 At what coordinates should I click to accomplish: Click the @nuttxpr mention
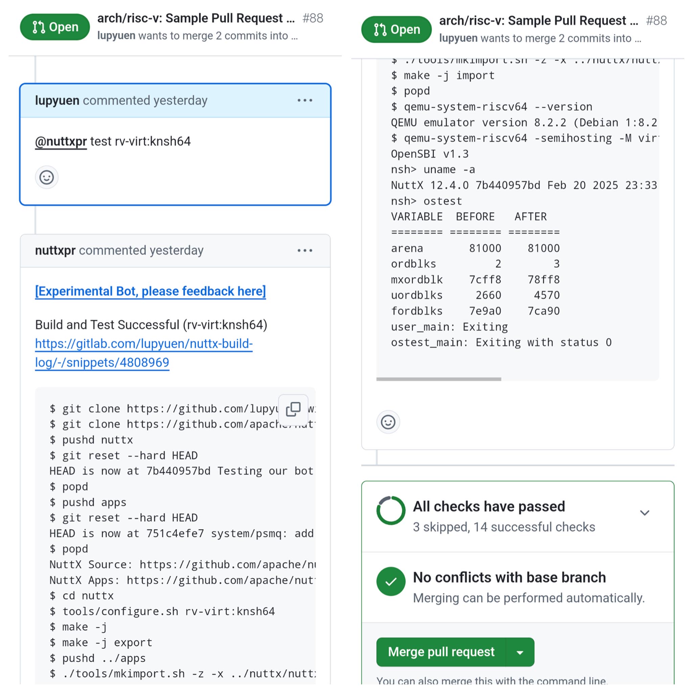61,141
